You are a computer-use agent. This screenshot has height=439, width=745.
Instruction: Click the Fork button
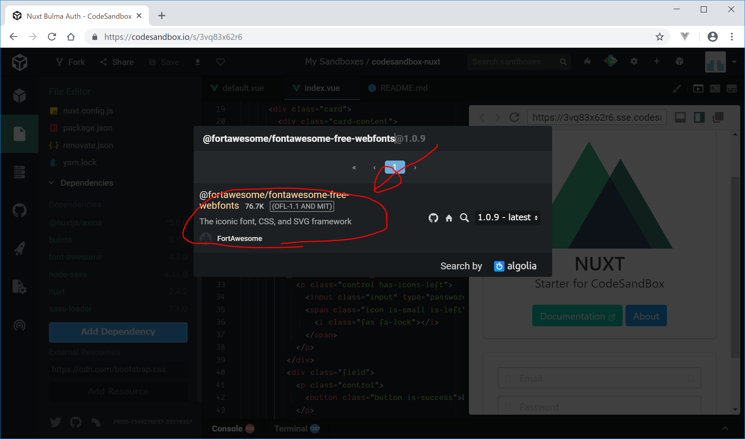tap(71, 62)
